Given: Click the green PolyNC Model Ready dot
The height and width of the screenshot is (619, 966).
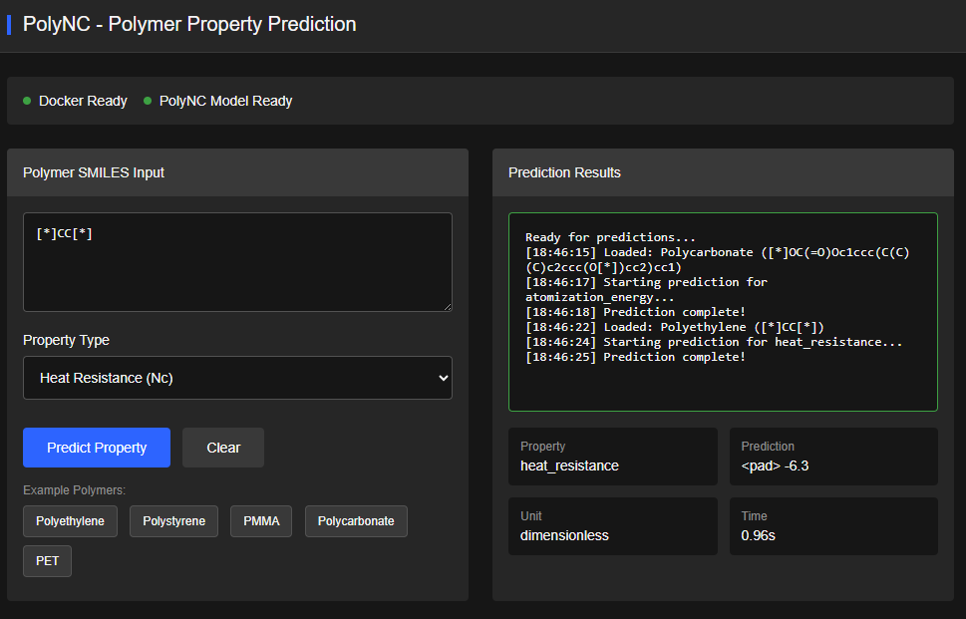Looking at the screenshot, I should (x=148, y=101).
